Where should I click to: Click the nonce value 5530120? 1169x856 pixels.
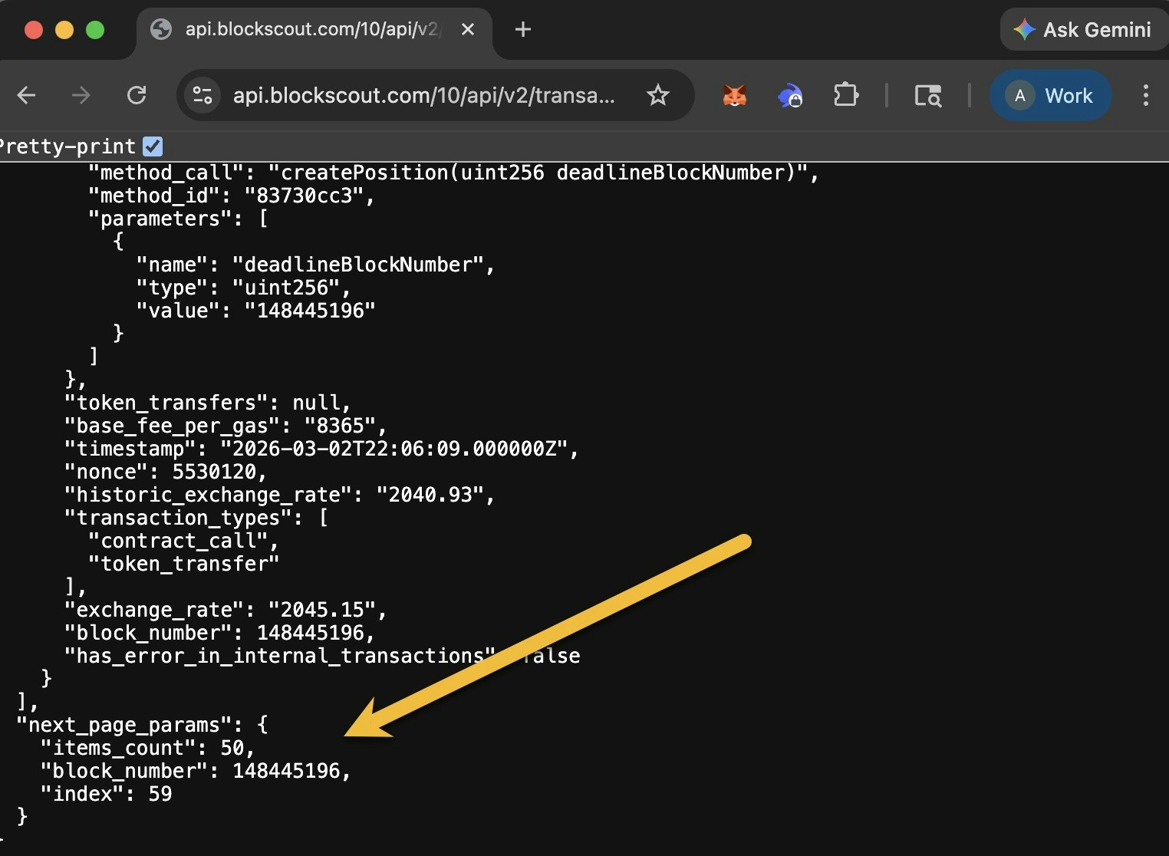pos(214,472)
